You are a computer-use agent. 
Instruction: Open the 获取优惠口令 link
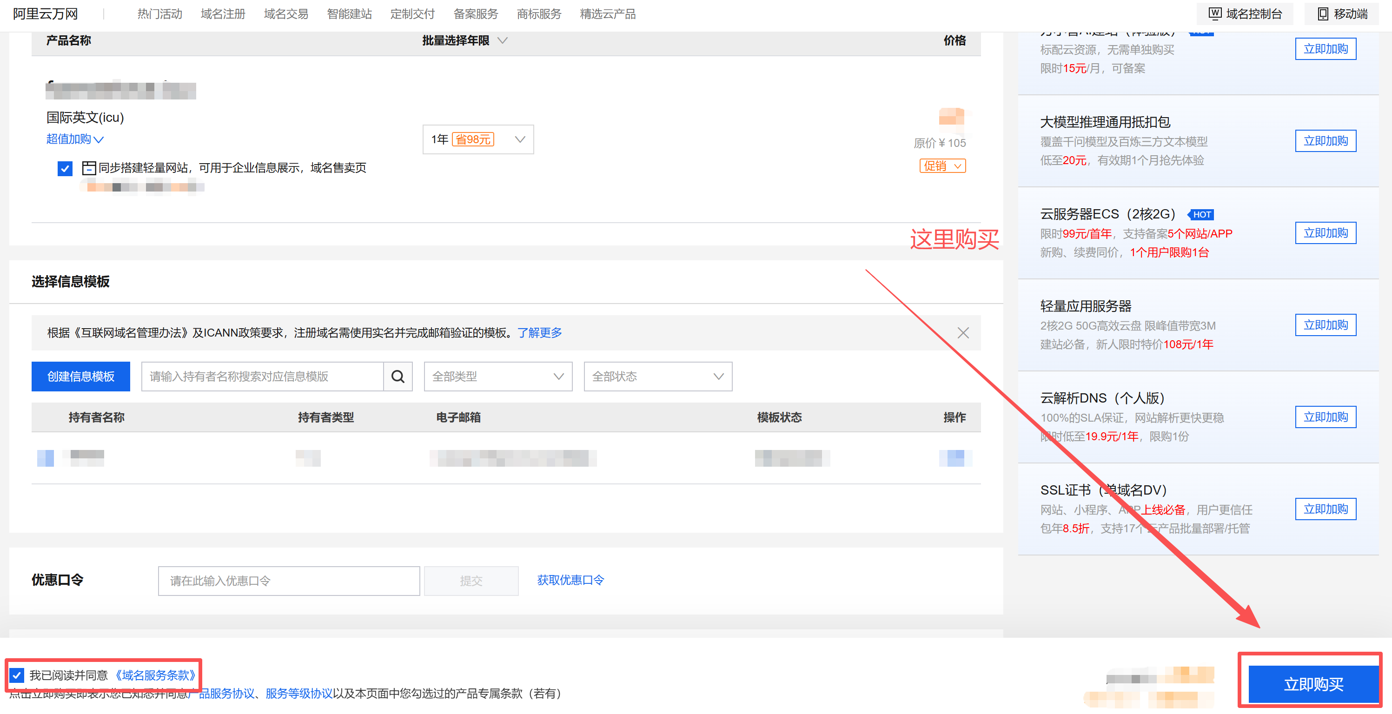point(570,580)
